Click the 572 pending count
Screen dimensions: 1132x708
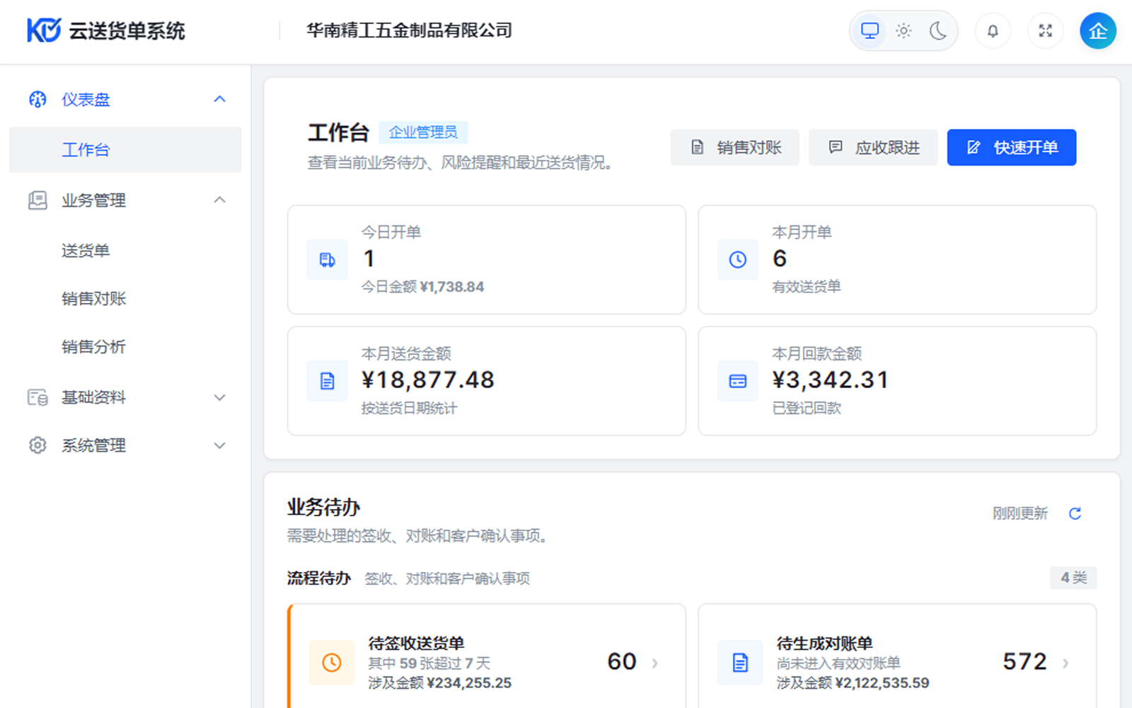pos(1024,661)
